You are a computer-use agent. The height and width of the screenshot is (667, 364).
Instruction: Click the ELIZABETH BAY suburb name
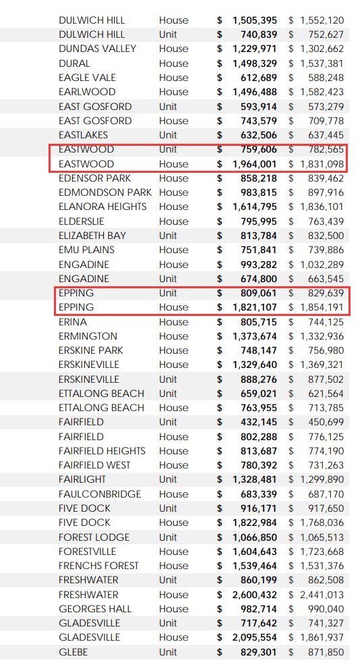tap(92, 235)
